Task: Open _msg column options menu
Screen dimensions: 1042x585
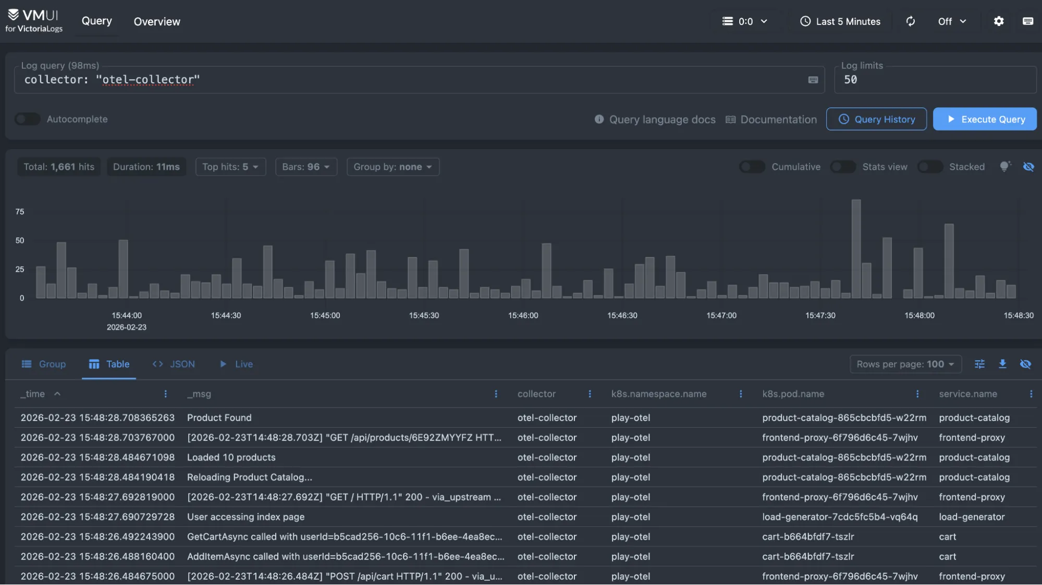Action: [496, 394]
